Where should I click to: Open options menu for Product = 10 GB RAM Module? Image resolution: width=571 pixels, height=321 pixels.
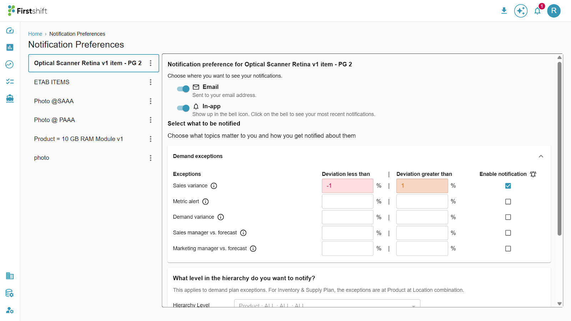151,139
